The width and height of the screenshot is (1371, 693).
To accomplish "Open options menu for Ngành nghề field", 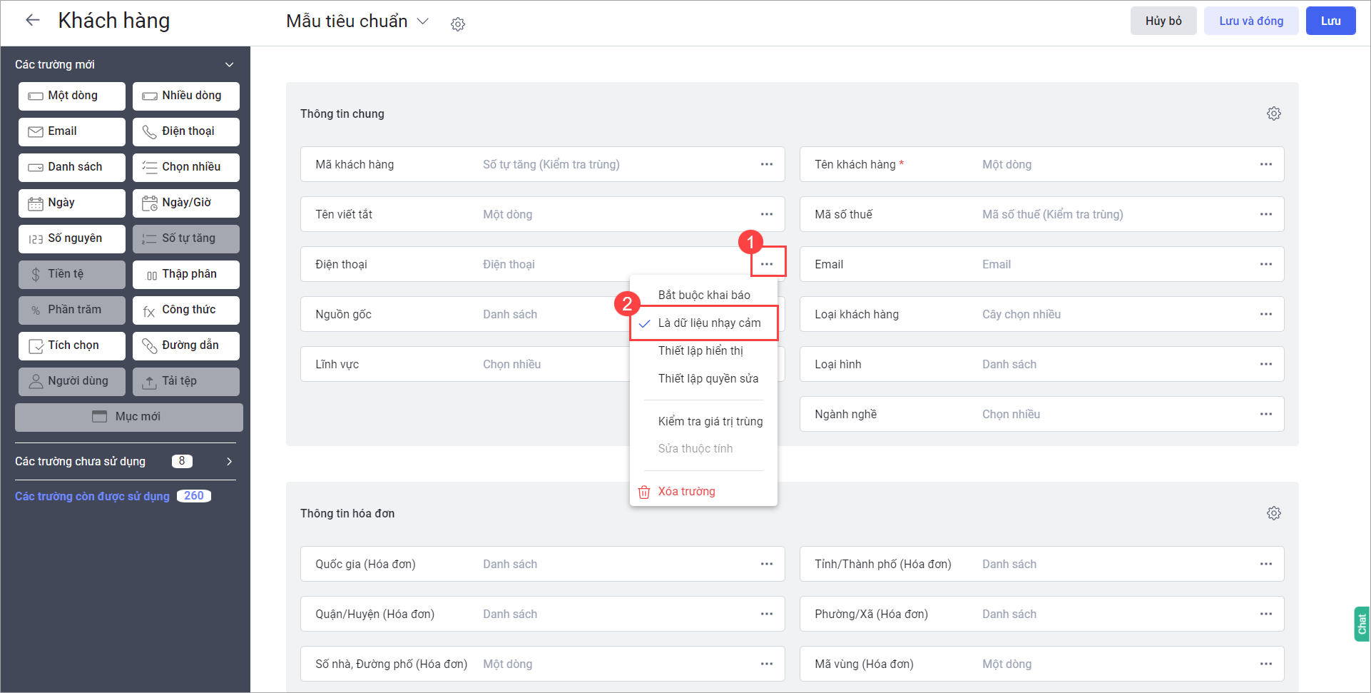I will (1266, 414).
